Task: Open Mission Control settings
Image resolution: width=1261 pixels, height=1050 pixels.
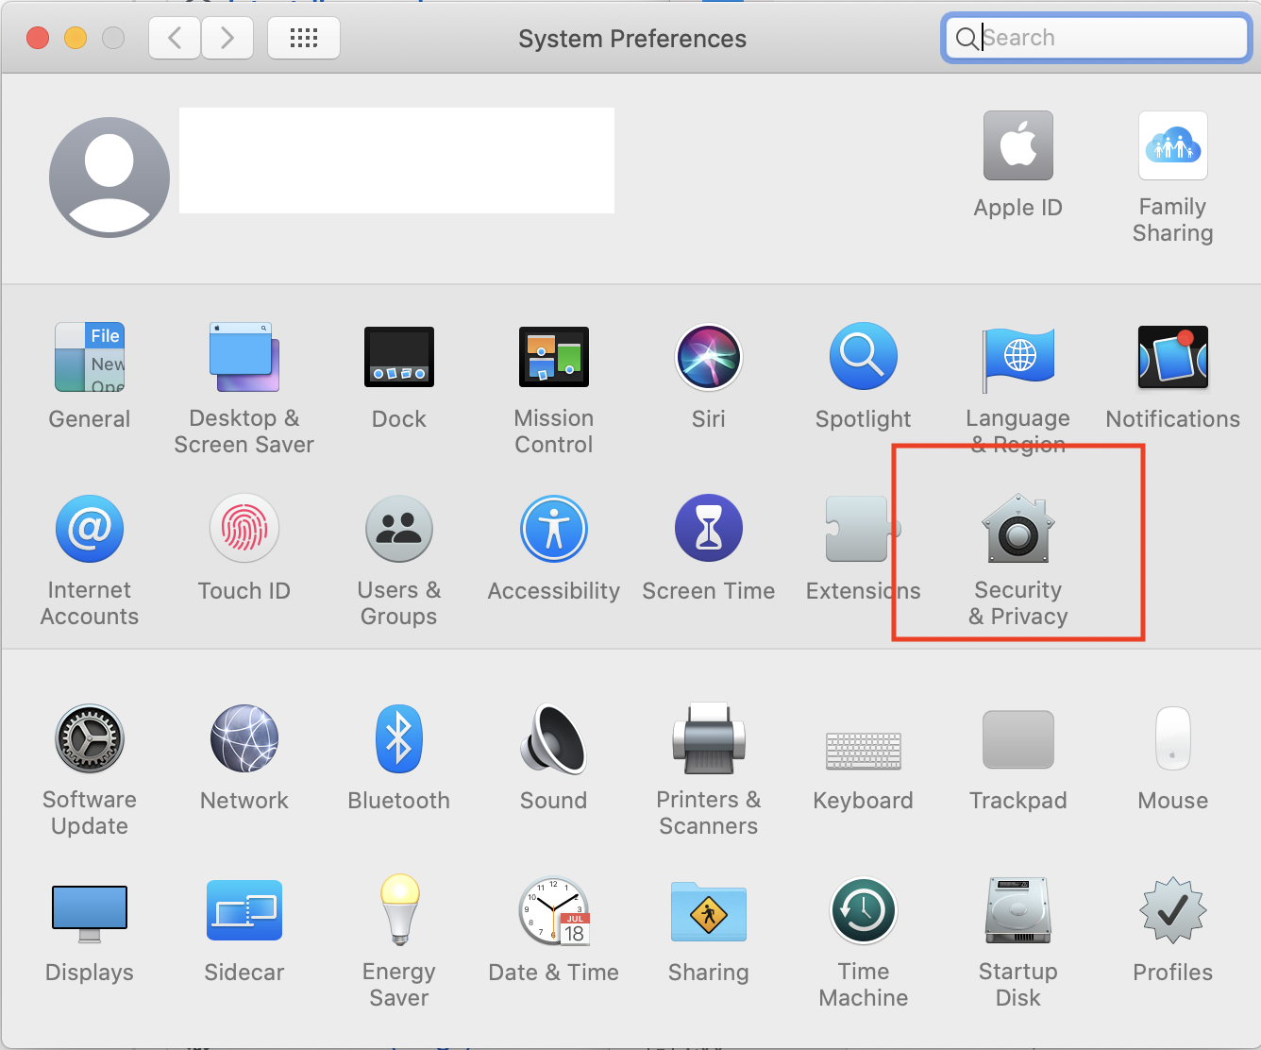Action: coord(554,357)
